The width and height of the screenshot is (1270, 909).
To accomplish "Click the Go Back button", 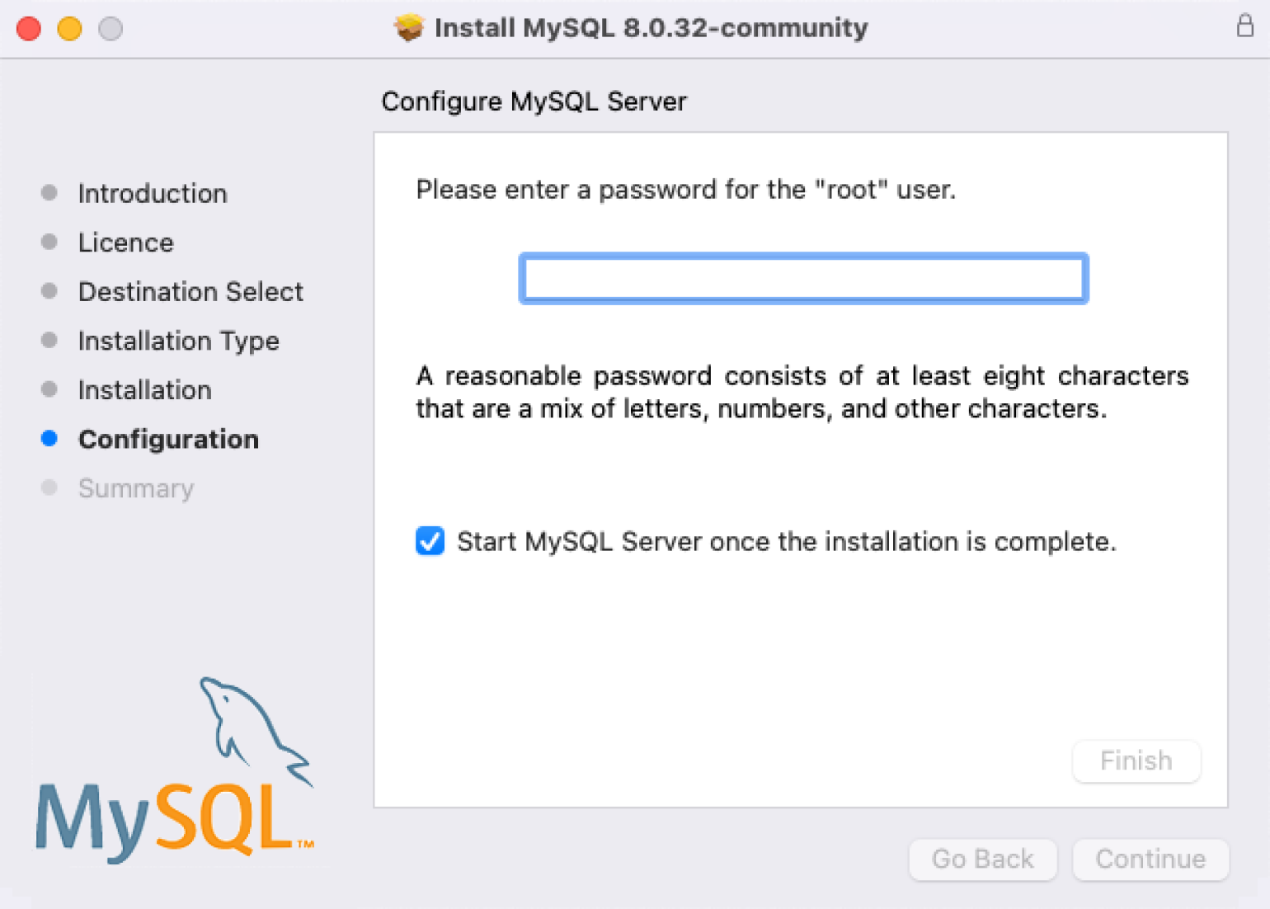I will 983,860.
